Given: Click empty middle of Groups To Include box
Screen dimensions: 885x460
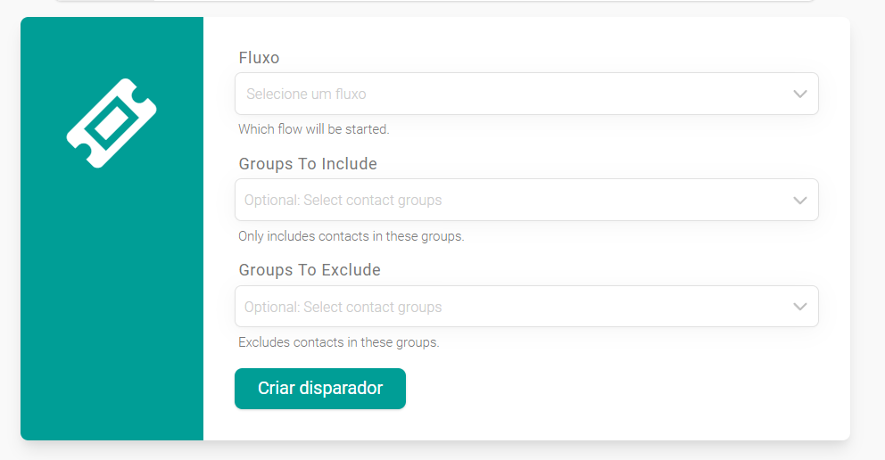Looking at the screenshot, I should [x=607, y=201].
